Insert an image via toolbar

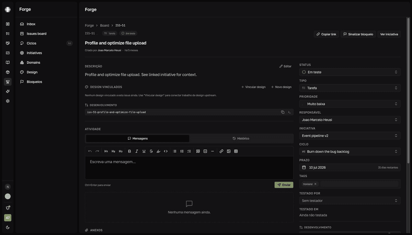228,151
